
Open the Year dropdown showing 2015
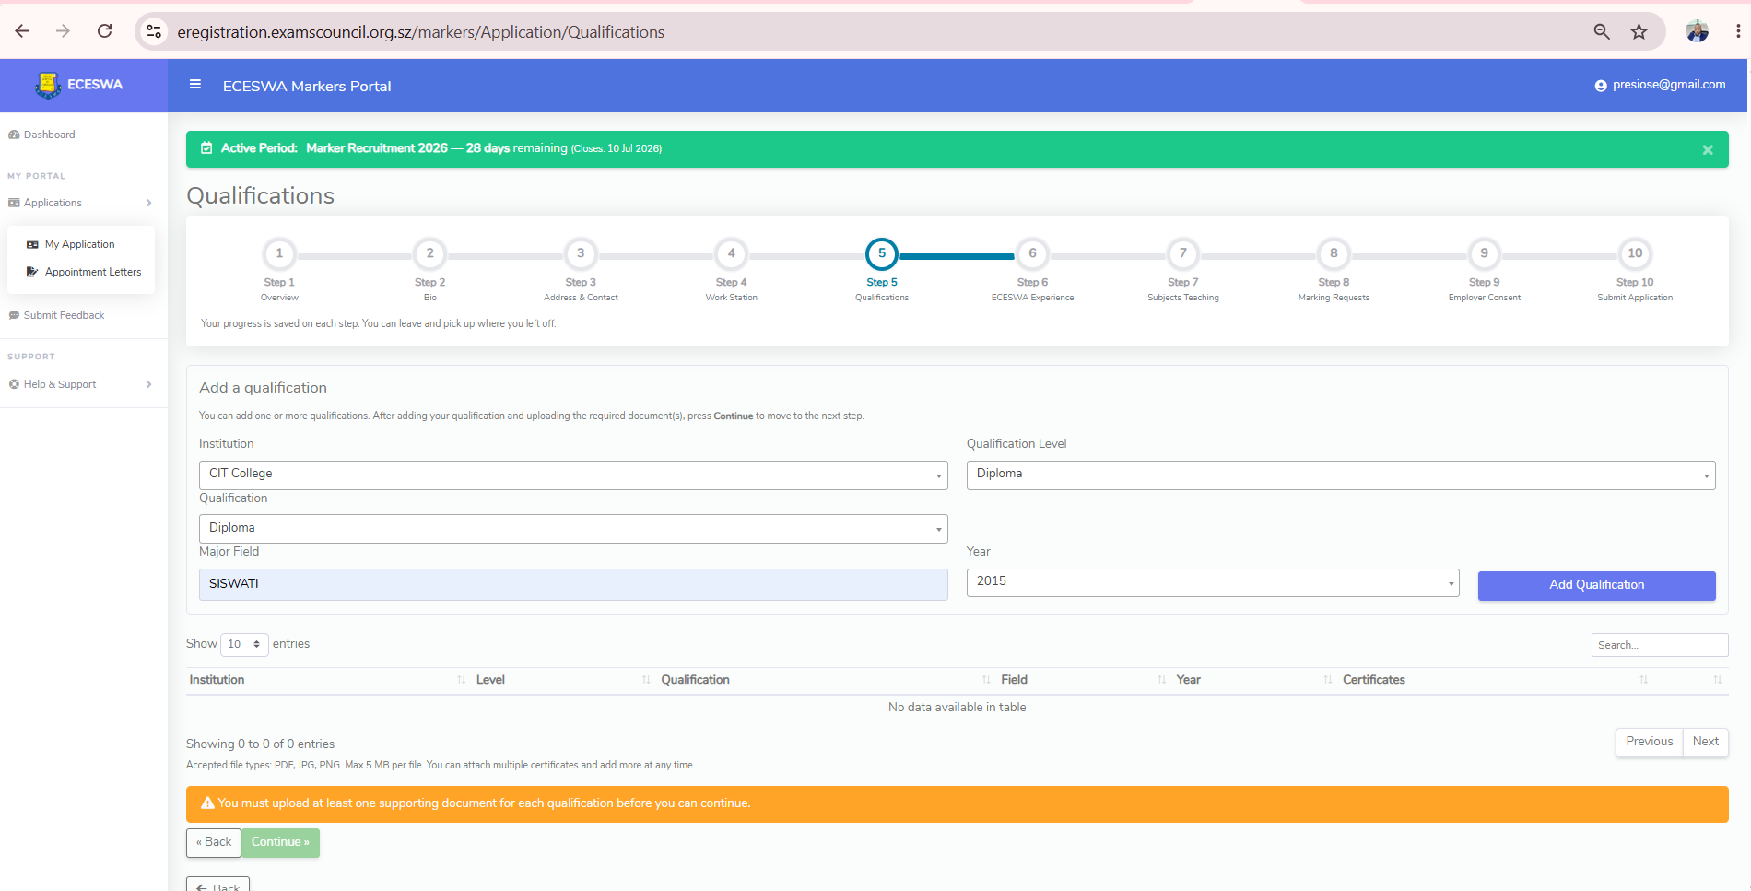tap(1213, 582)
